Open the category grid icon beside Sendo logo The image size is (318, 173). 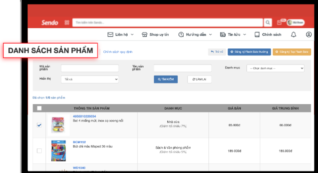[67, 23]
